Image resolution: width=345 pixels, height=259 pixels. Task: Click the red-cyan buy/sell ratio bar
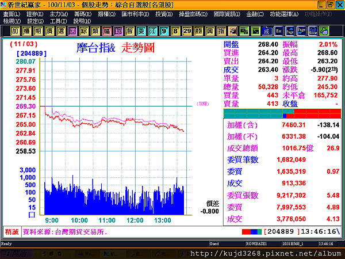(282, 113)
